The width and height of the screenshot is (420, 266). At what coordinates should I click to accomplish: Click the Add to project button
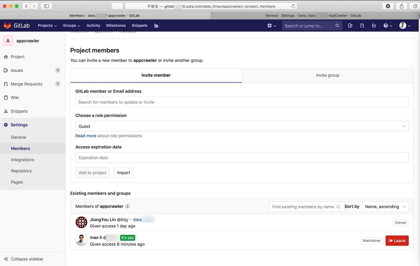[x=92, y=173]
